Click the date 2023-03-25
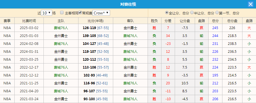The image size is (256, 103). point(29,60)
